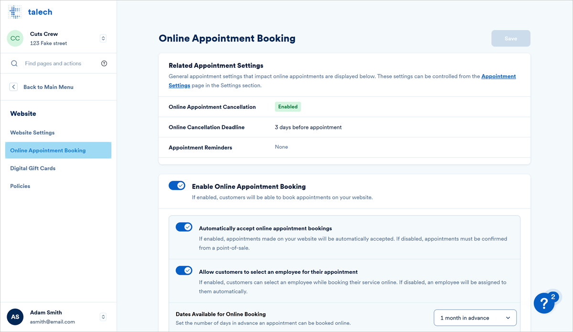The width and height of the screenshot is (573, 332).
Task: Click the back arrow beside Back to Main Menu
Action: tap(13, 86)
